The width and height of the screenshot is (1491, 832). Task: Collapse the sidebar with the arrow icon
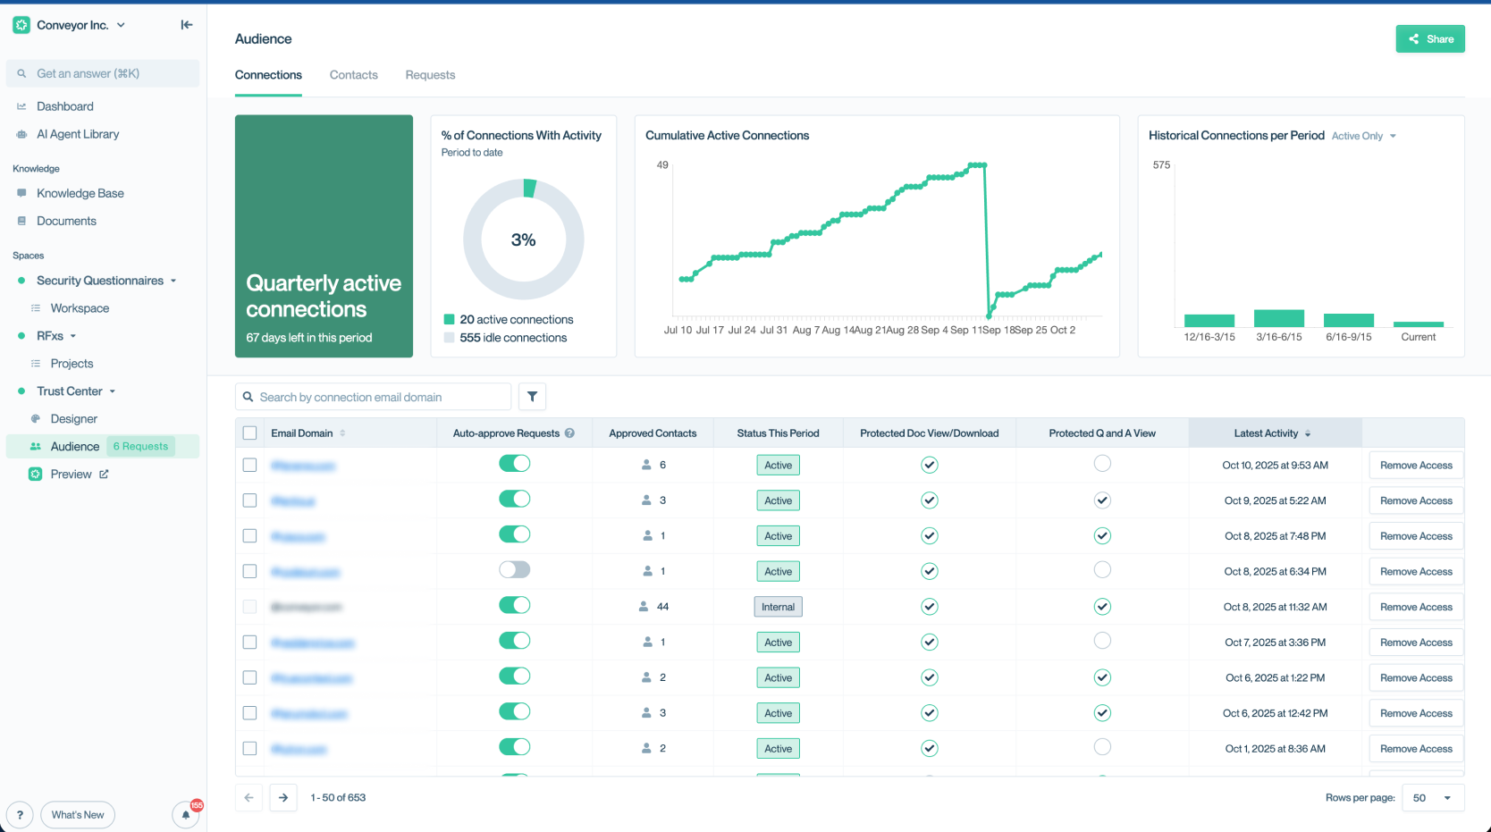pos(186,25)
